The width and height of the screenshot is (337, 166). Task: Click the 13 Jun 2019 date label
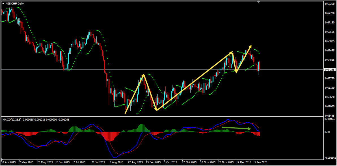pyautogui.click(x=62, y=162)
